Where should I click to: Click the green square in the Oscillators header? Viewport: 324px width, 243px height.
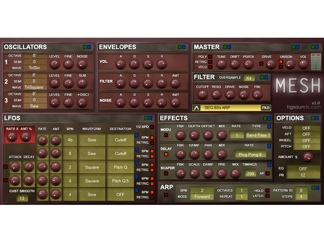click(85, 47)
